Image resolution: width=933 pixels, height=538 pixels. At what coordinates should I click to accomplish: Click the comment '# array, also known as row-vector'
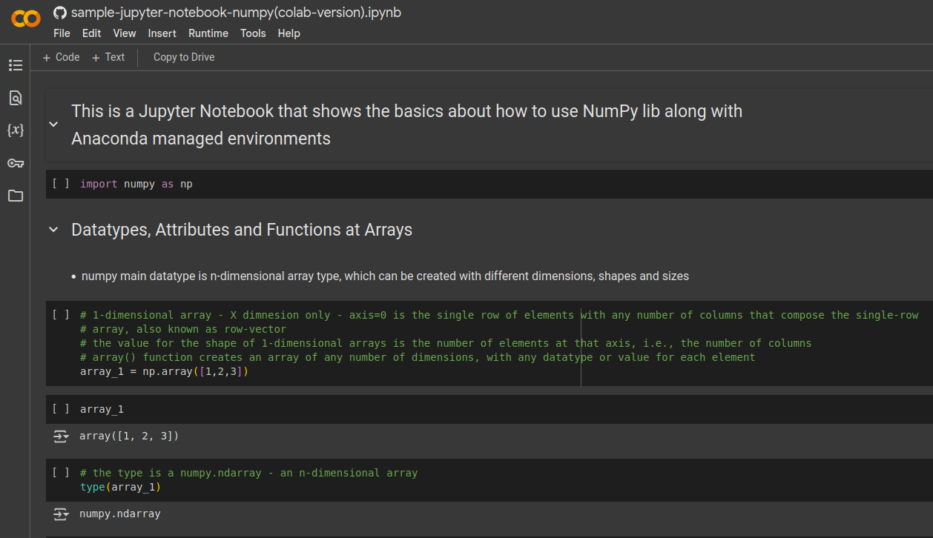click(x=183, y=329)
